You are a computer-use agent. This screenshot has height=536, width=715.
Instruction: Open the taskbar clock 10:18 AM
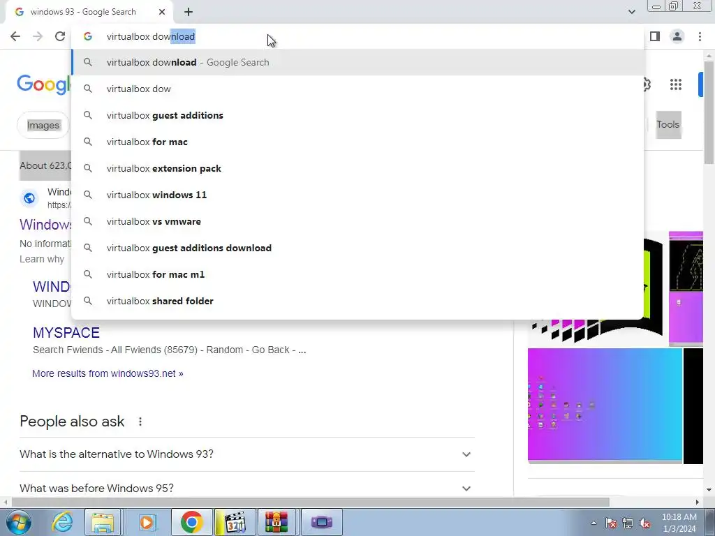(679, 523)
